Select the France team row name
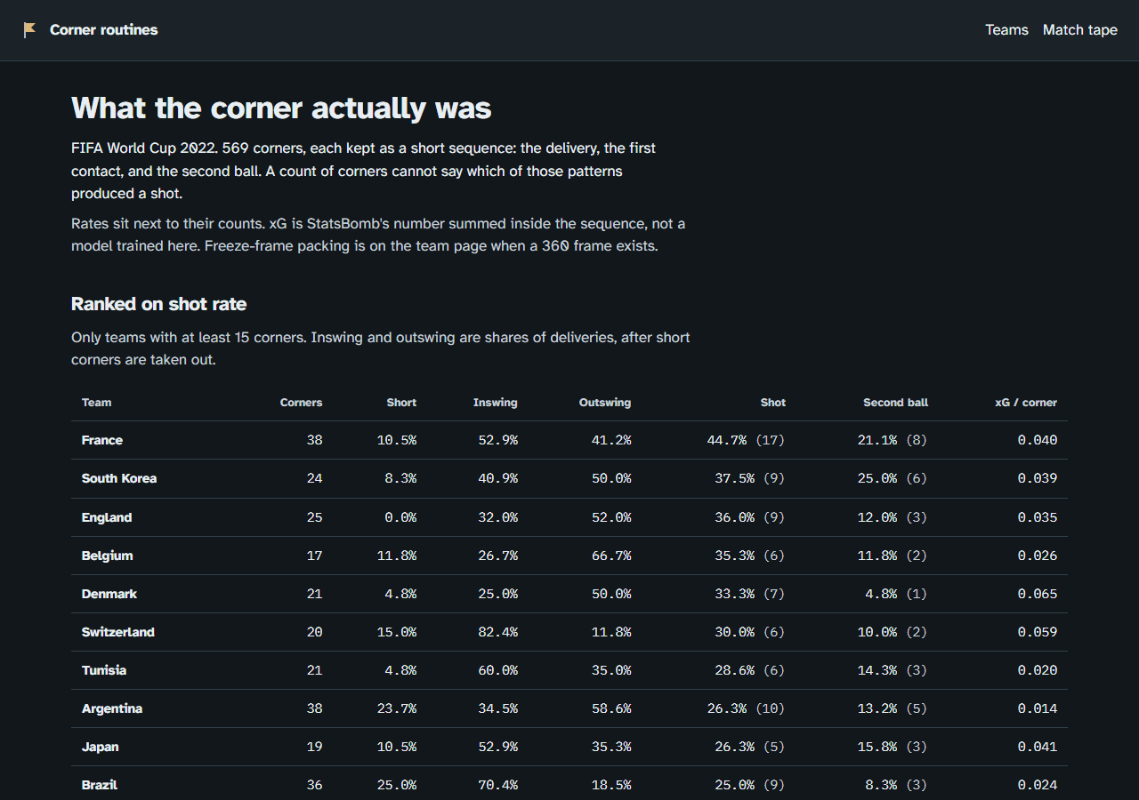The image size is (1139, 800). click(x=102, y=440)
